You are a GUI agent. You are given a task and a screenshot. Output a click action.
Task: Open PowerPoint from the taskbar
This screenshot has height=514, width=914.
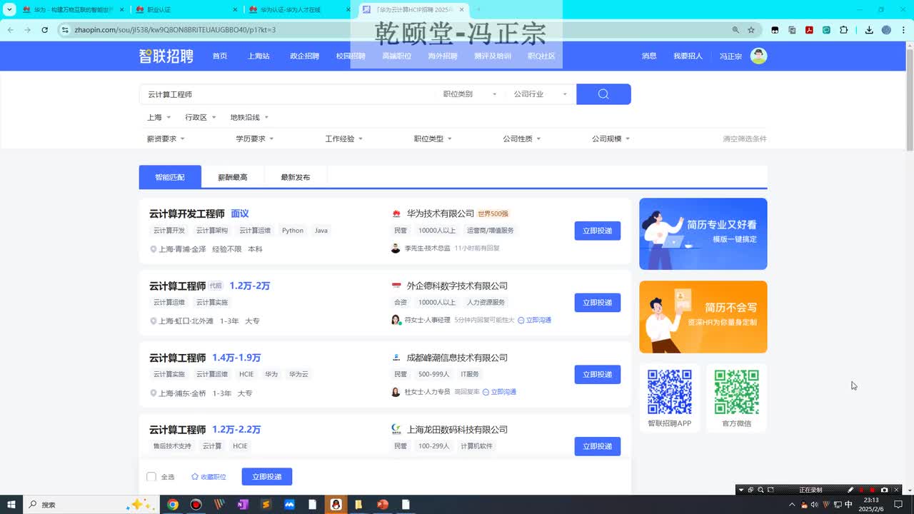pyautogui.click(x=382, y=505)
